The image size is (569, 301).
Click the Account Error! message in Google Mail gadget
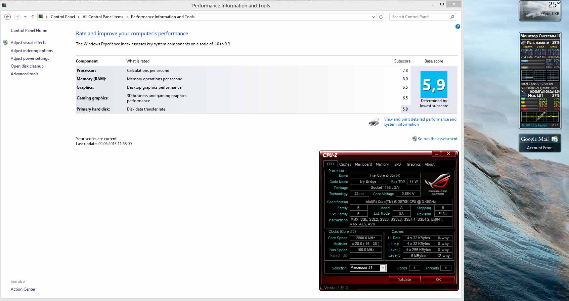tap(540, 148)
